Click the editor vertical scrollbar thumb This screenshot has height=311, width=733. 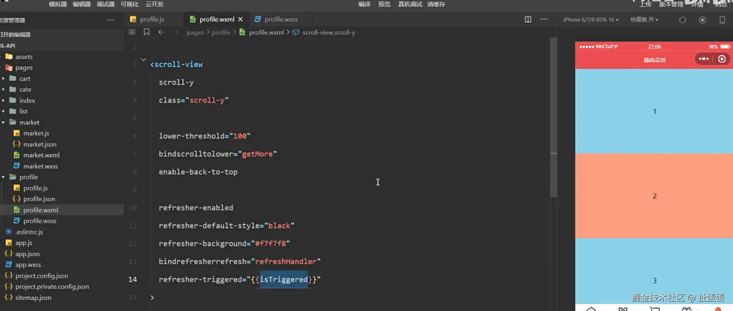click(x=553, y=117)
